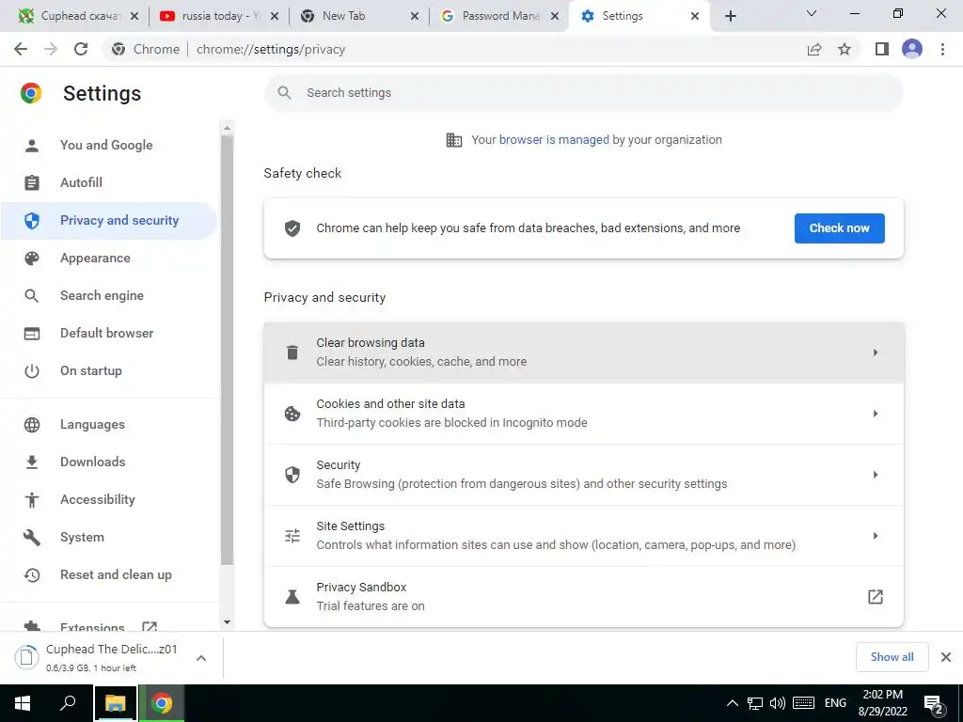Open the profile avatar menu
The height and width of the screenshot is (722, 963).
click(x=912, y=49)
